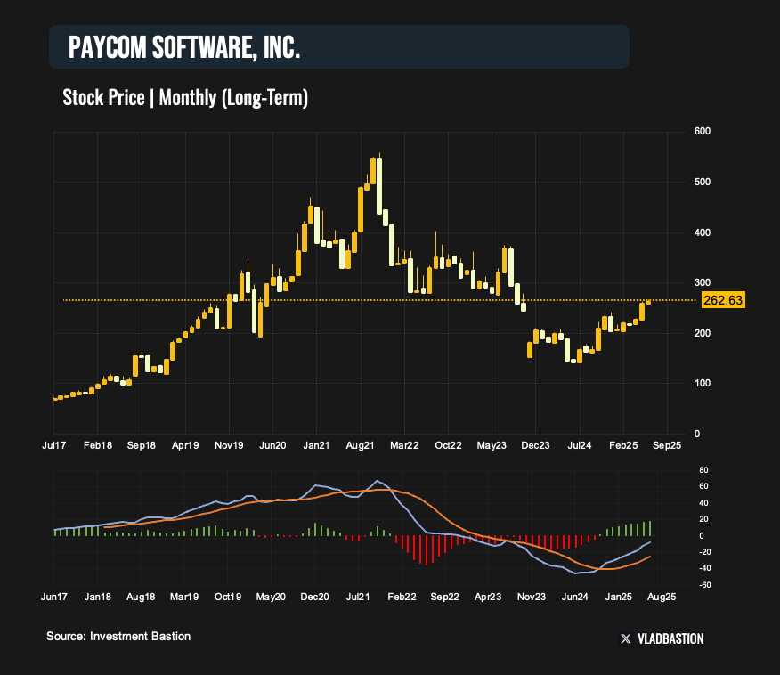Viewport: 780px width, 675px height.
Task: Click the 300 price axis label
Action: pos(703,282)
